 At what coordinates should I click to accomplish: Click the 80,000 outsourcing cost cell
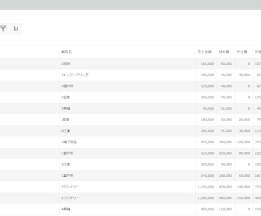click(244, 153)
